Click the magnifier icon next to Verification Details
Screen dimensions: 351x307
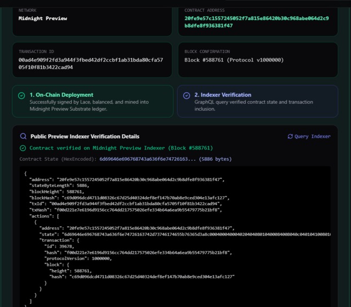click(x=23, y=136)
